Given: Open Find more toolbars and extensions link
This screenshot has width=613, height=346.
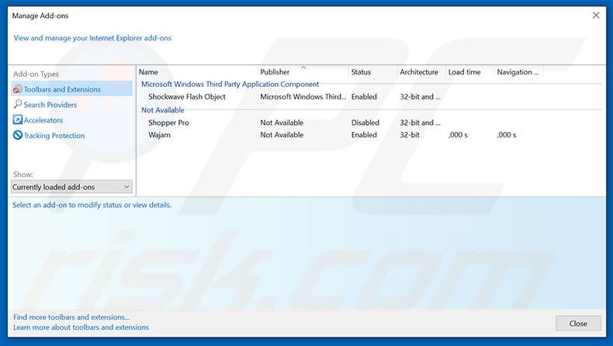Looking at the screenshot, I should (x=71, y=317).
